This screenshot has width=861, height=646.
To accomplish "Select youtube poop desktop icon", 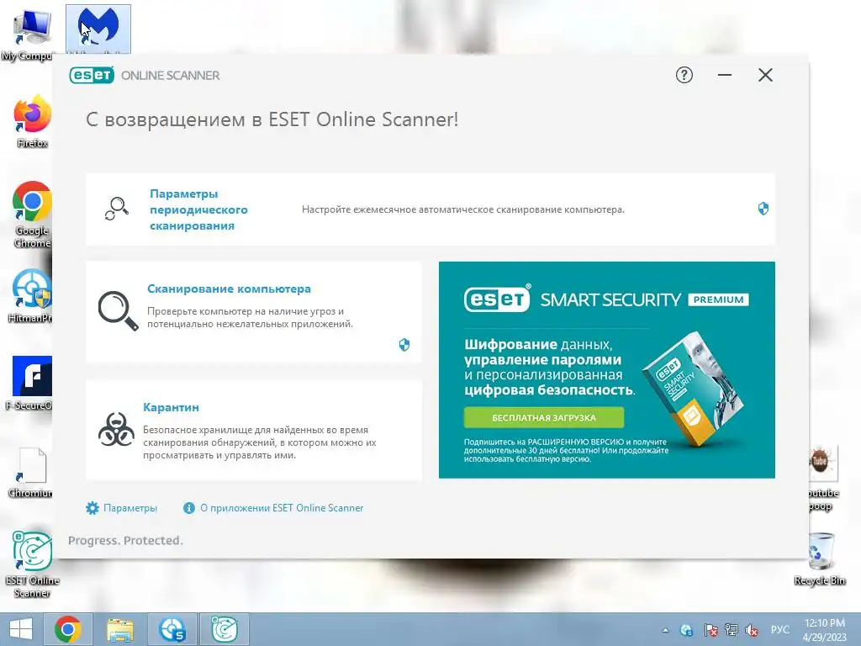I will (822, 479).
